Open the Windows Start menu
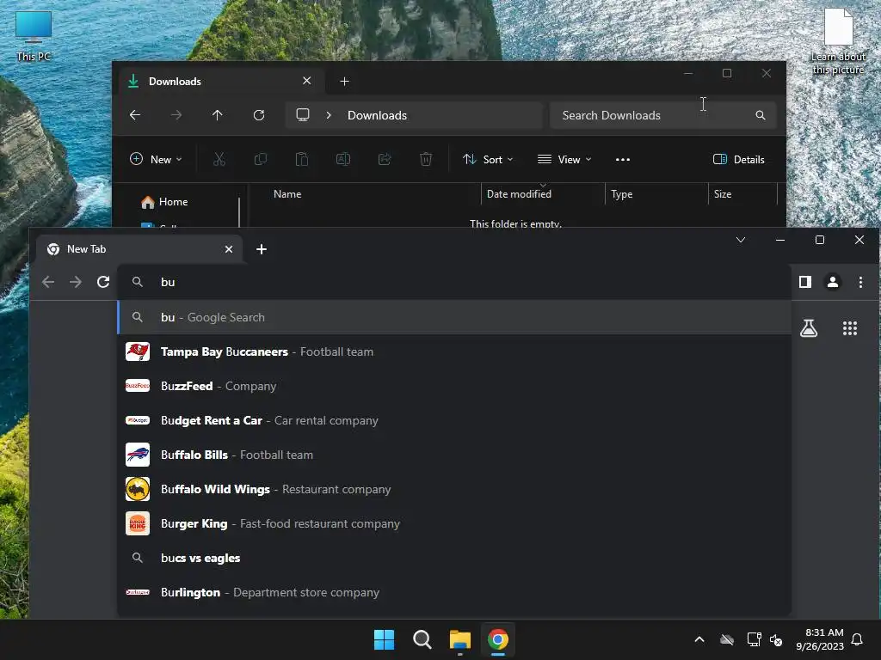 385,639
